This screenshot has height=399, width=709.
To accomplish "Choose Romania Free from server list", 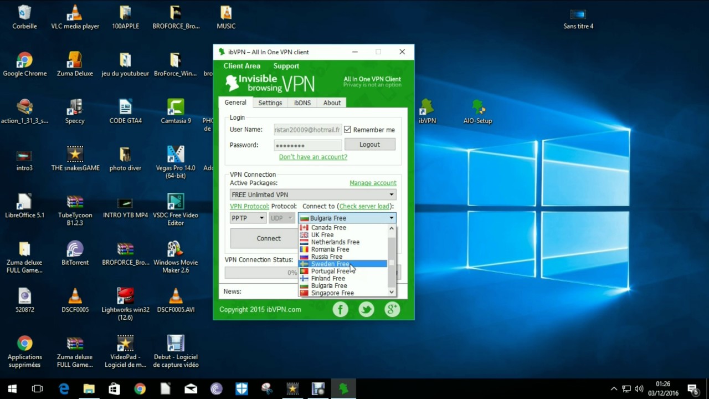I will [x=342, y=249].
